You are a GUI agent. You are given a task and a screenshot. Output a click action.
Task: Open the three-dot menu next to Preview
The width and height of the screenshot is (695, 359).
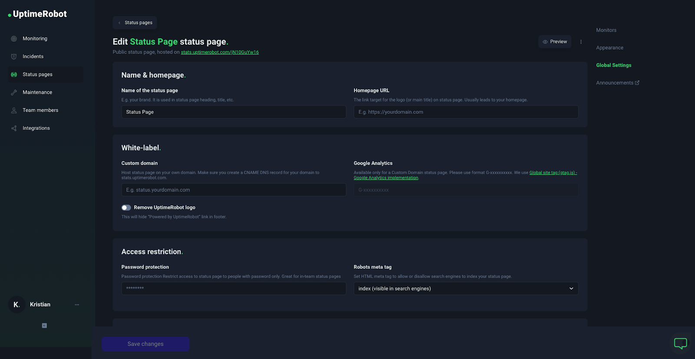click(581, 42)
